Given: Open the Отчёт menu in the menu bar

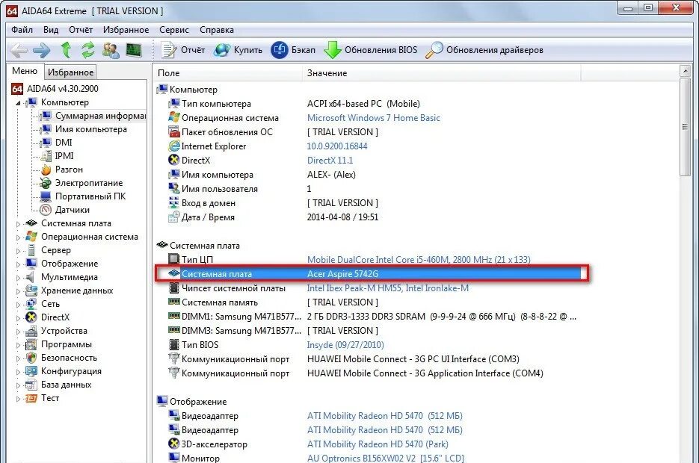Looking at the screenshot, I should [x=81, y=30].
